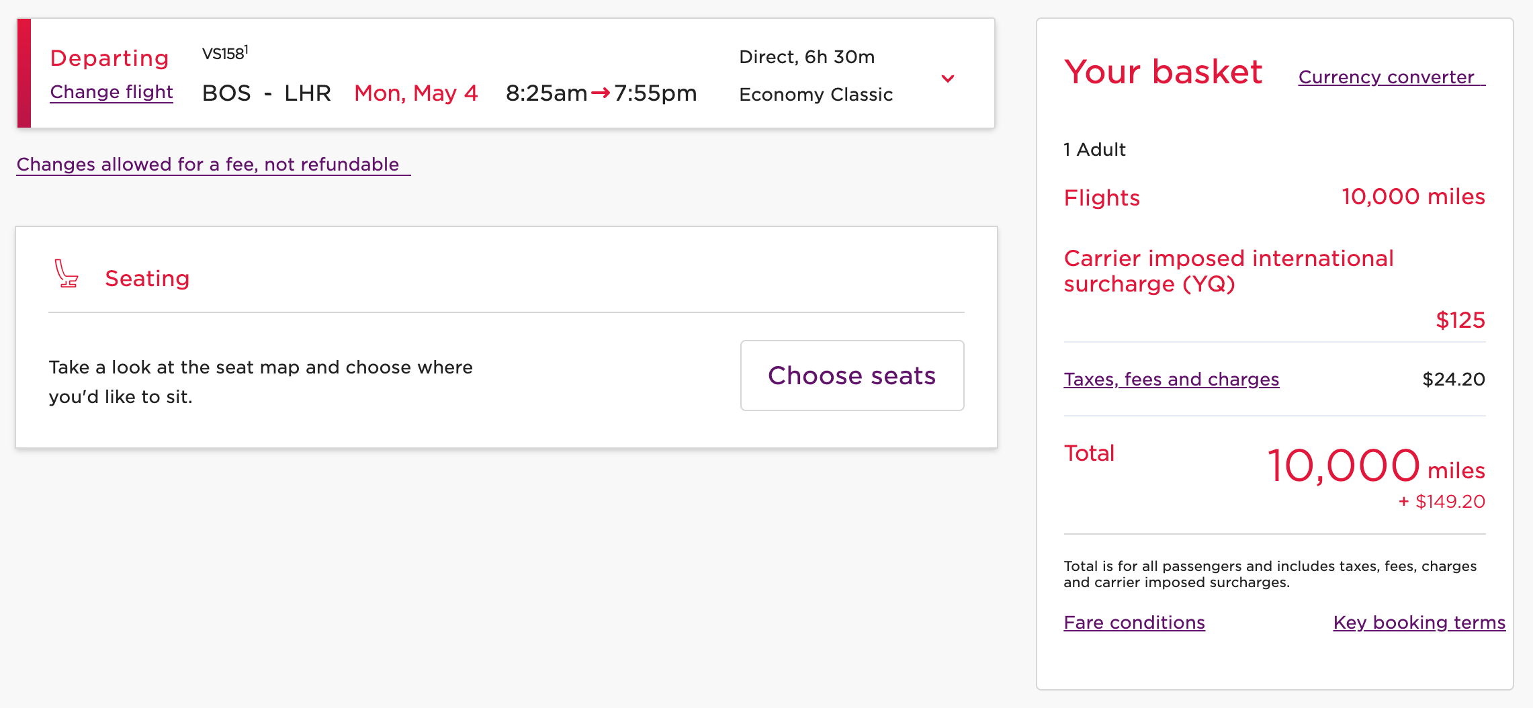This screenshot has width=1533, height=708.
Task: Click the VS158 flight number
Action: (224, 54)
